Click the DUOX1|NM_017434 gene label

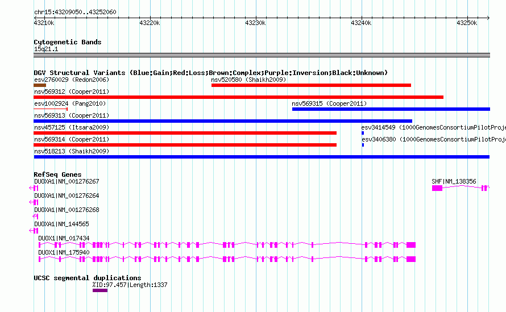click(64, 238)
